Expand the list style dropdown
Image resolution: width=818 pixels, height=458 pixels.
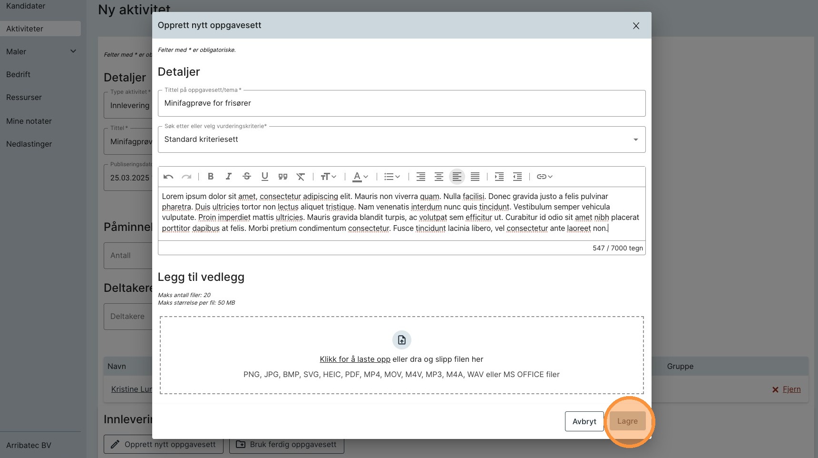[392, 177]
